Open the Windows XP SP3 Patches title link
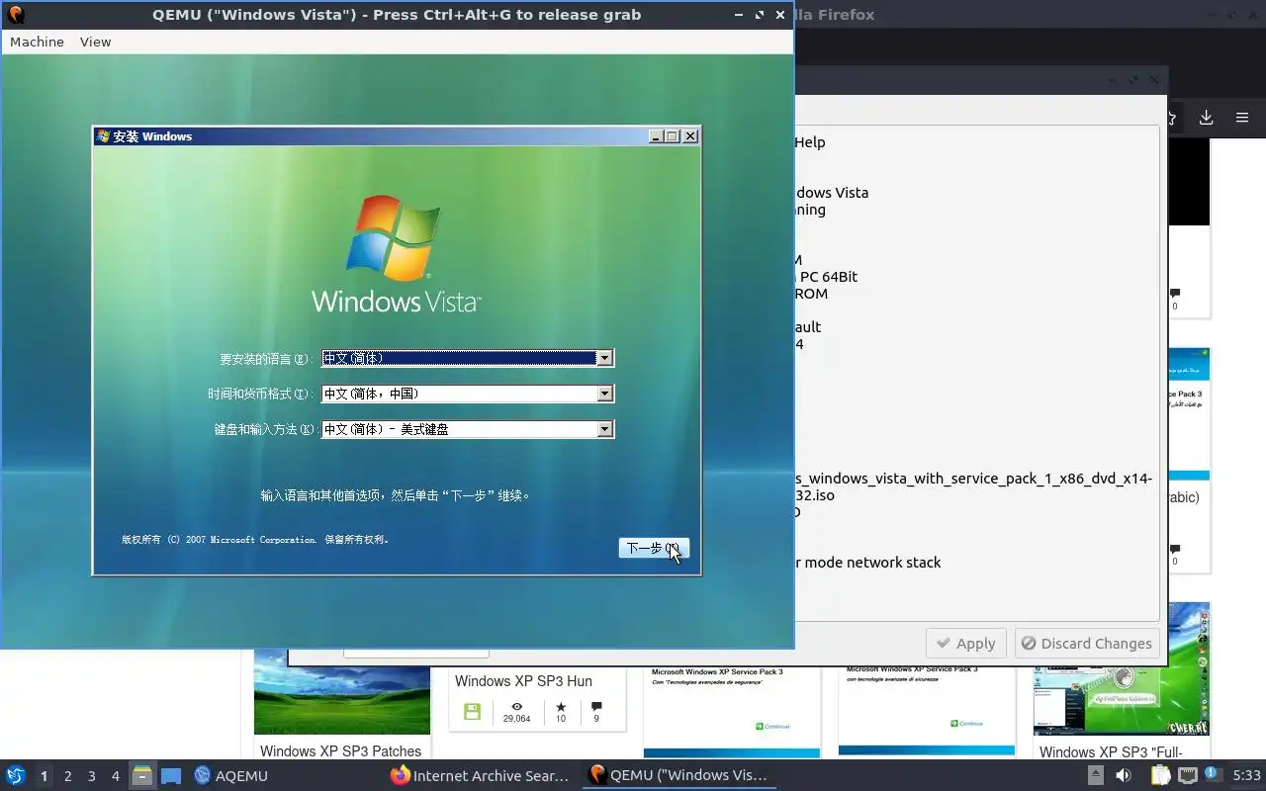Screen dimensions: 1266x791 click(340, 751)
